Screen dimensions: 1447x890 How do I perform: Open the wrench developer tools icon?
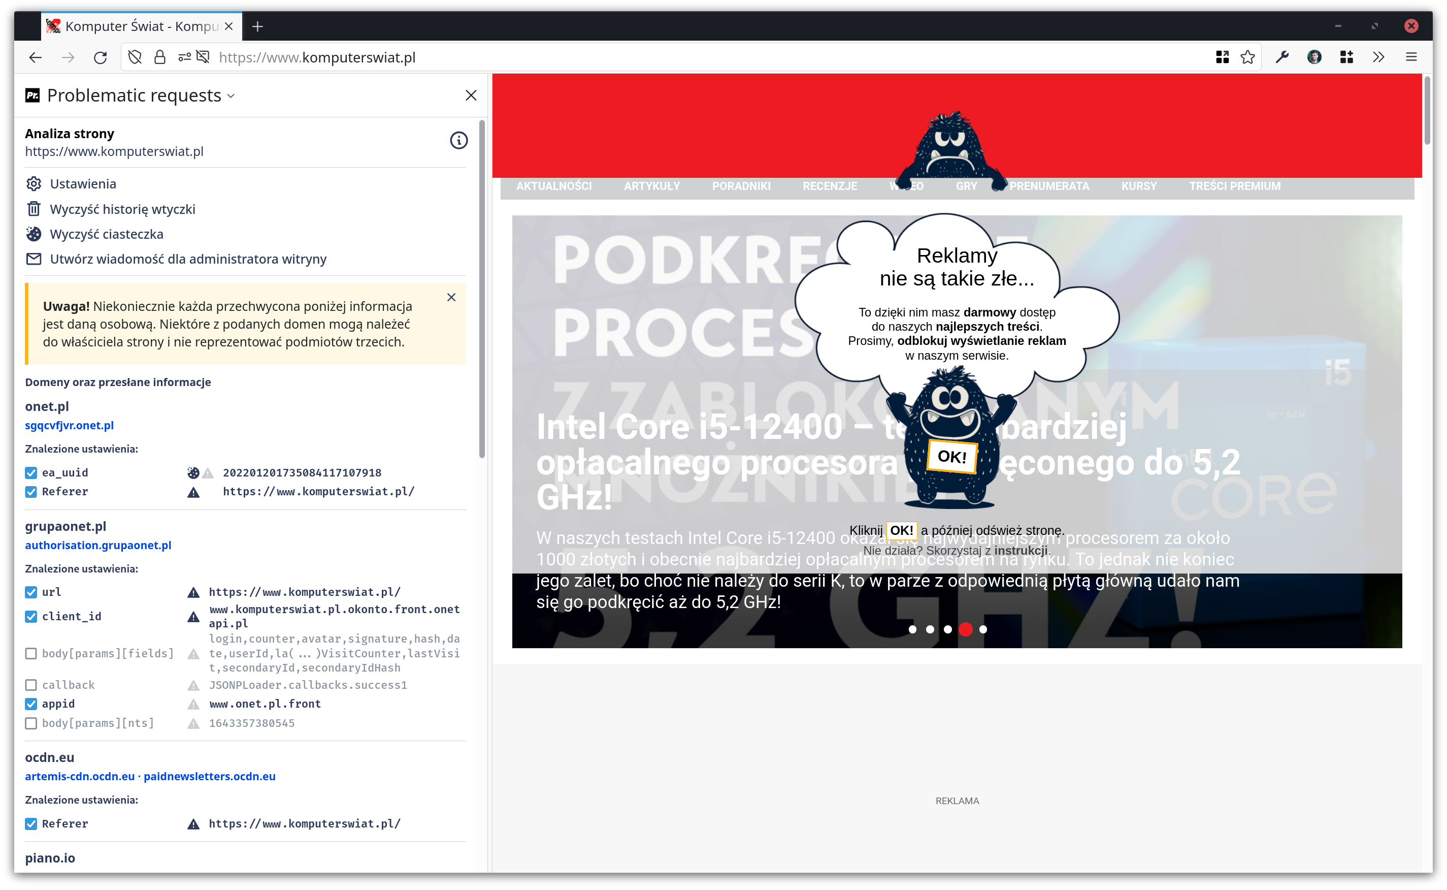click(1282, 57)
